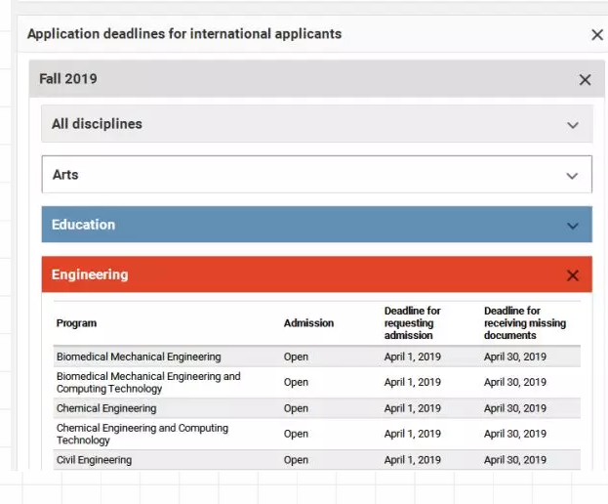Select the Chemical Engineering and Computing Technology program

click(142, 434)
